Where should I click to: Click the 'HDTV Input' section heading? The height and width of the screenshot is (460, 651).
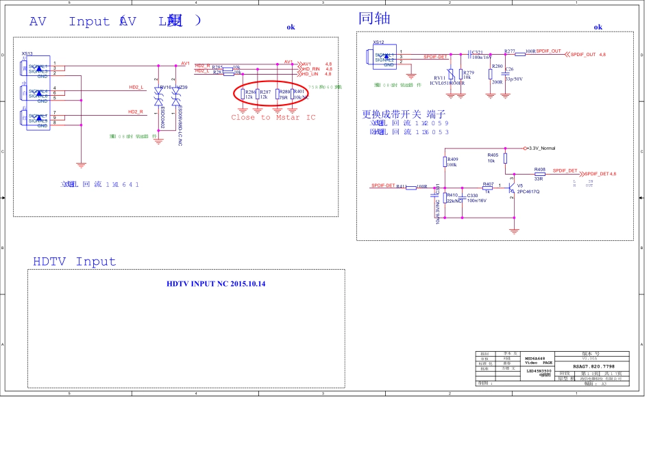[75, 262]
